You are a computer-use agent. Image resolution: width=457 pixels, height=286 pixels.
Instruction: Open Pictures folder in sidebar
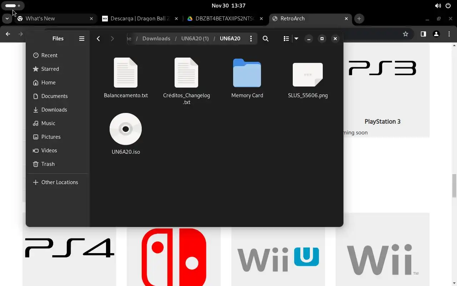pos(58,137)
